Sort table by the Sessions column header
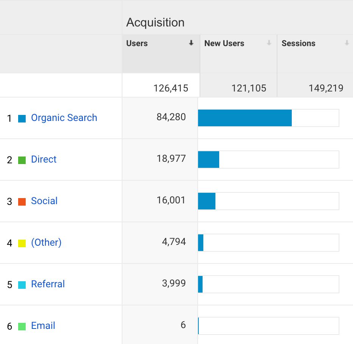Image resolution: width=353 pixels, height=344 pixels. [x=299, y=43]
